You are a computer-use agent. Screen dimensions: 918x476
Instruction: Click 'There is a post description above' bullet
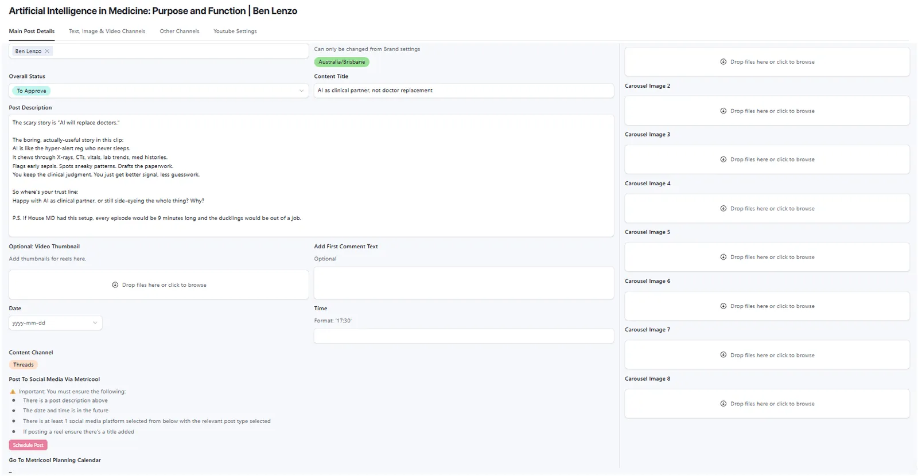pos(65,400)
